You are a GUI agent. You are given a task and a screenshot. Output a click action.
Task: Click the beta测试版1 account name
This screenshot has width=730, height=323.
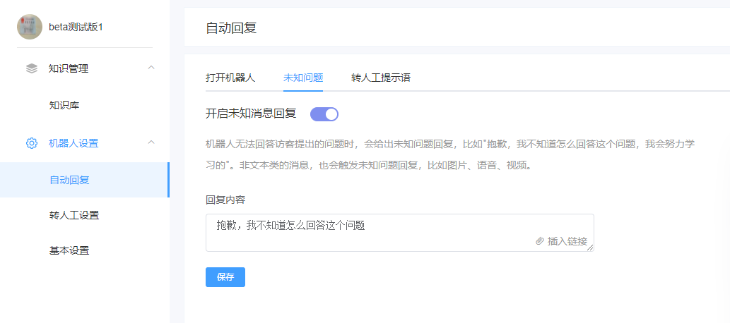pos(76,27)
